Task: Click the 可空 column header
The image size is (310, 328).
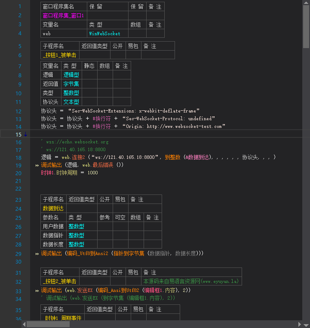Action: (x=120, y=217)
